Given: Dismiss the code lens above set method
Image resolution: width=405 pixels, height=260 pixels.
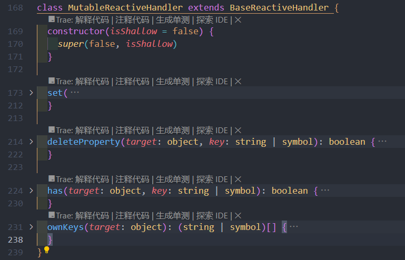Looking at the screenshot, I should 238,82.
